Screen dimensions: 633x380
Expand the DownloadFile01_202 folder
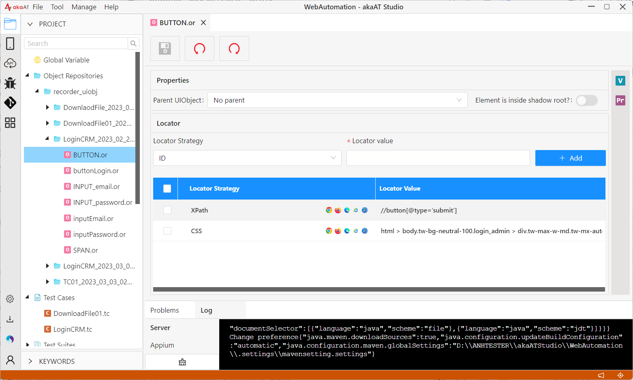click(47, 123)
